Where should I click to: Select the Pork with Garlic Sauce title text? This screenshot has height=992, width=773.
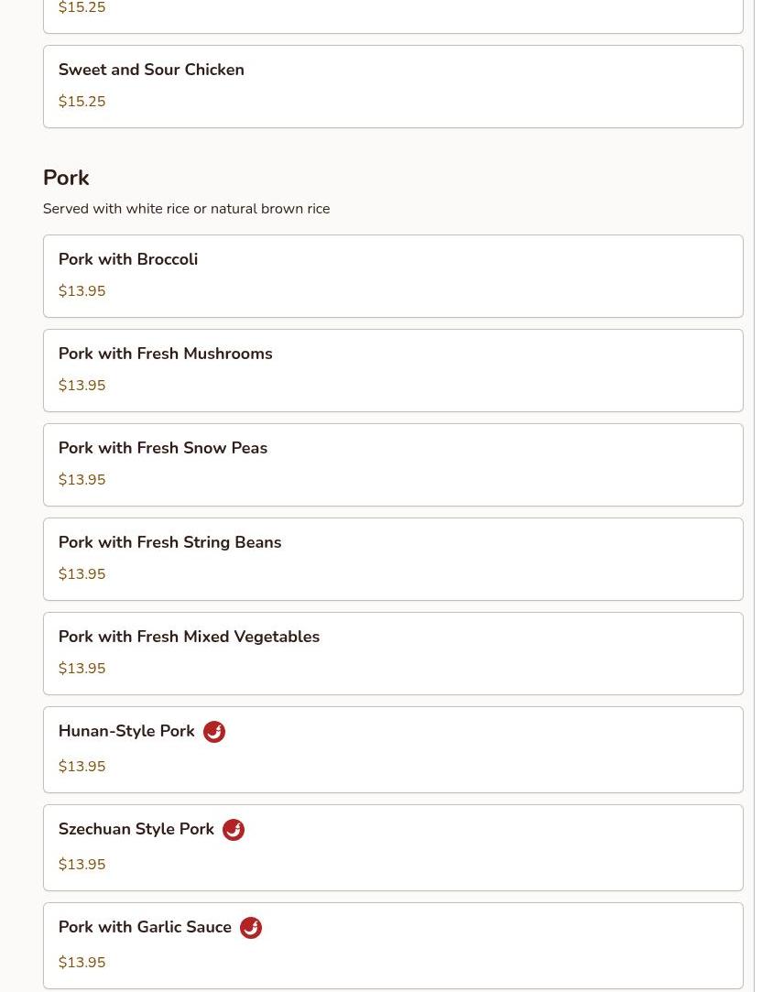(x=145, y=927)
